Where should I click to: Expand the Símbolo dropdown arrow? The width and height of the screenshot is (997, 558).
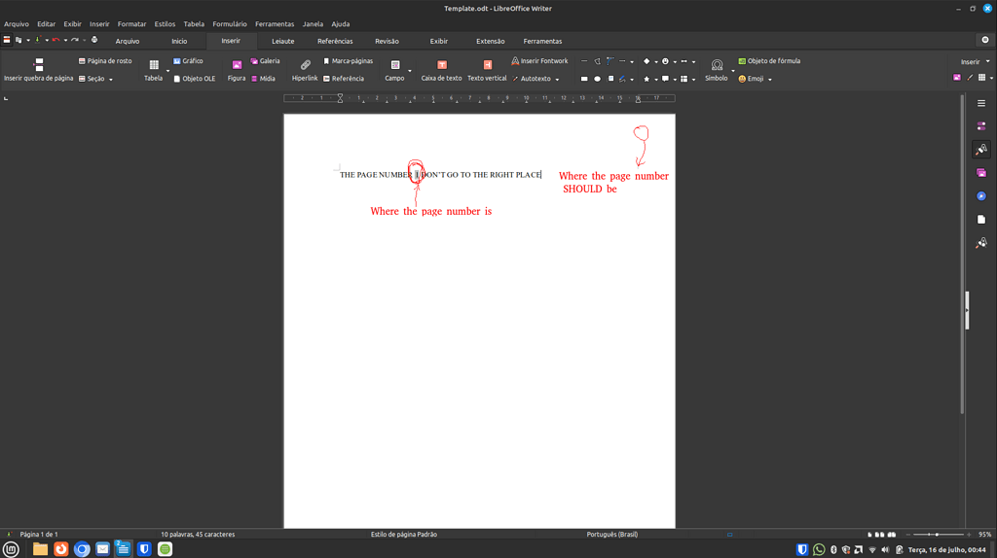click(x=732, y=71)
